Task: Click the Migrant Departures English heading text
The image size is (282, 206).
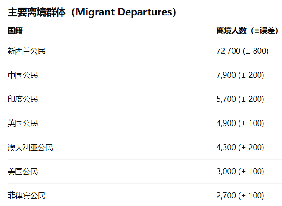Action: tap(124, 12)
